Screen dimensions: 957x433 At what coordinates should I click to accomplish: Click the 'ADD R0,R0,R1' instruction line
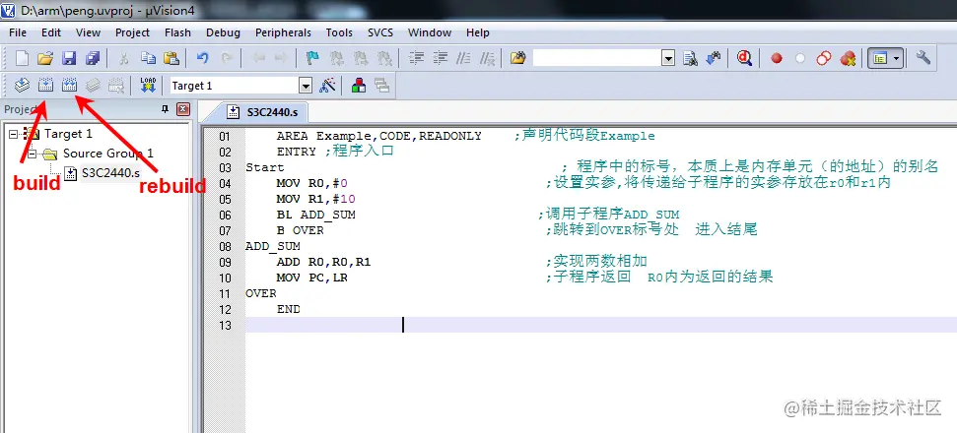(323, 262)
